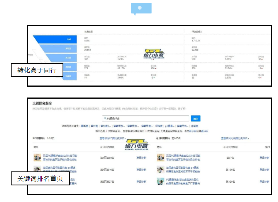This screenshot has width=278, height=202.
Task: Click first PC ranking product thumbnail
Action: point(37,157)
